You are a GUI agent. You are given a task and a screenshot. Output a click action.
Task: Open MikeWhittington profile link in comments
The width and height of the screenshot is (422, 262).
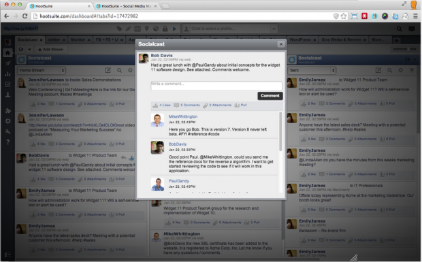tap(183, 116)
